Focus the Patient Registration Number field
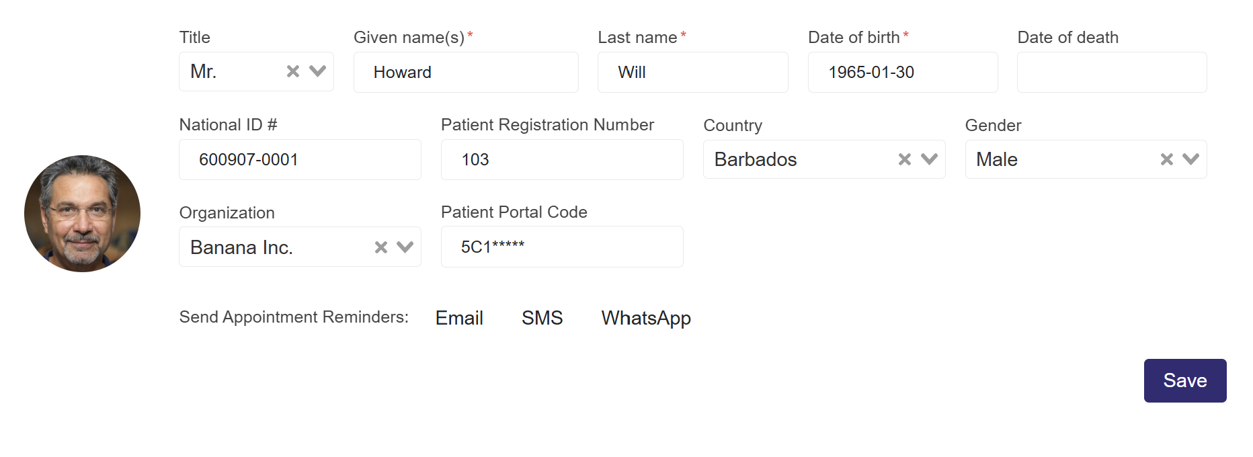 coord(561,160)
